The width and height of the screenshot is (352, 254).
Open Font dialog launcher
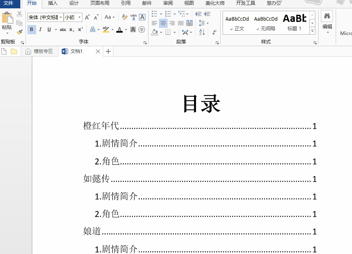tap(145, 43)
